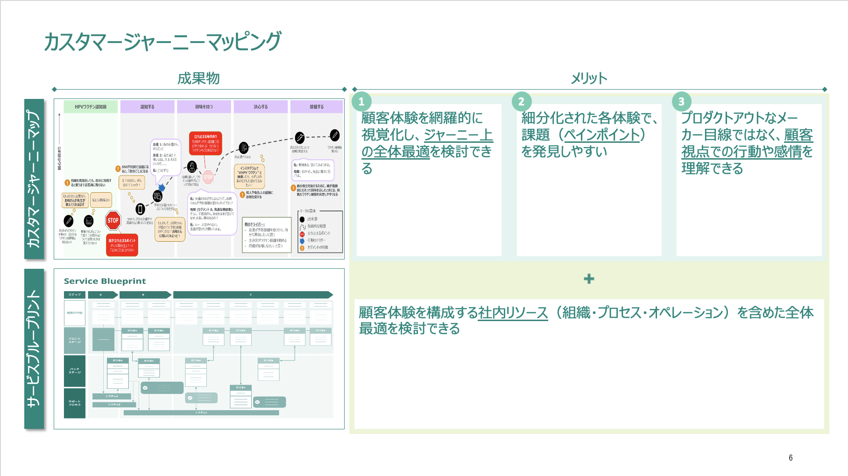Click the underlined 社内リソース text
The image size is (848, 476).
point(513,313)
